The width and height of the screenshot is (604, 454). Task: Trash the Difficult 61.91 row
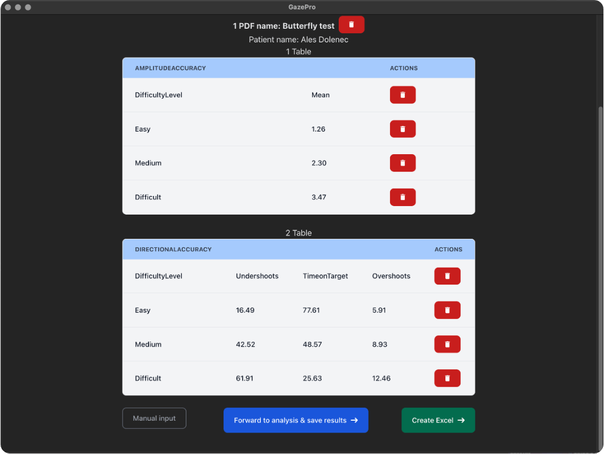447,378
